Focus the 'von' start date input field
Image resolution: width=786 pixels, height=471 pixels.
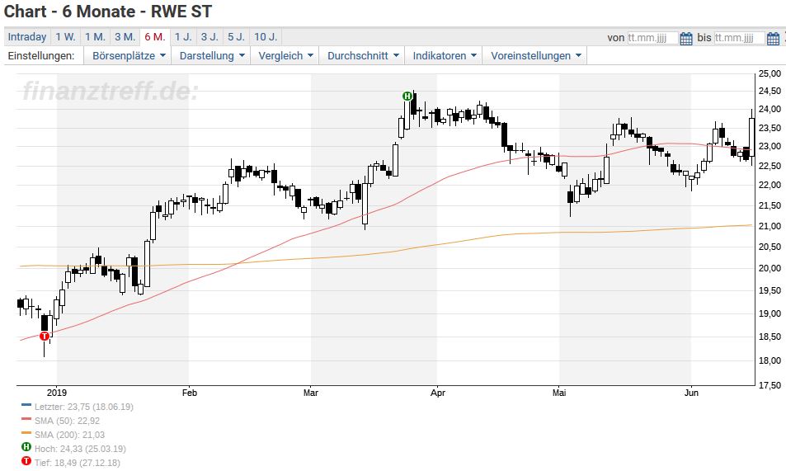pos(652,38)
